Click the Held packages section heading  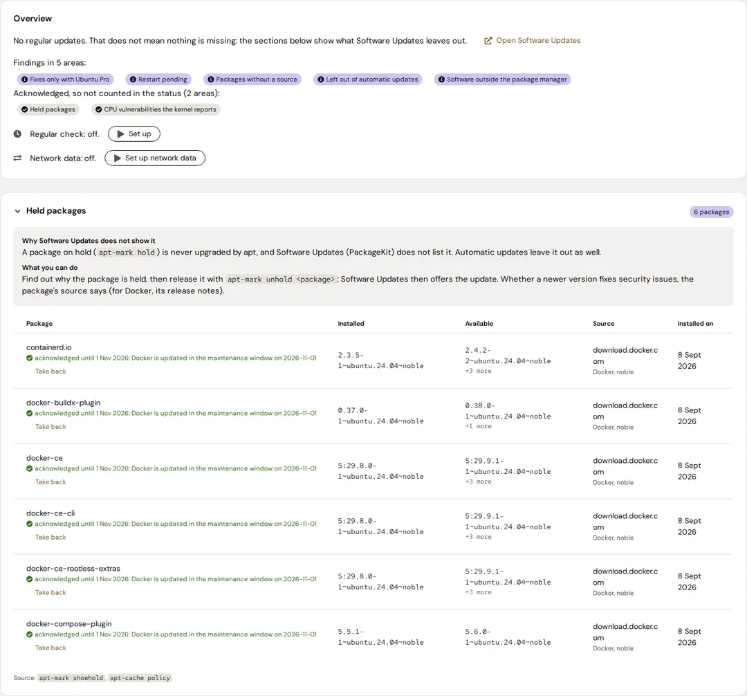tap(56, 210)
